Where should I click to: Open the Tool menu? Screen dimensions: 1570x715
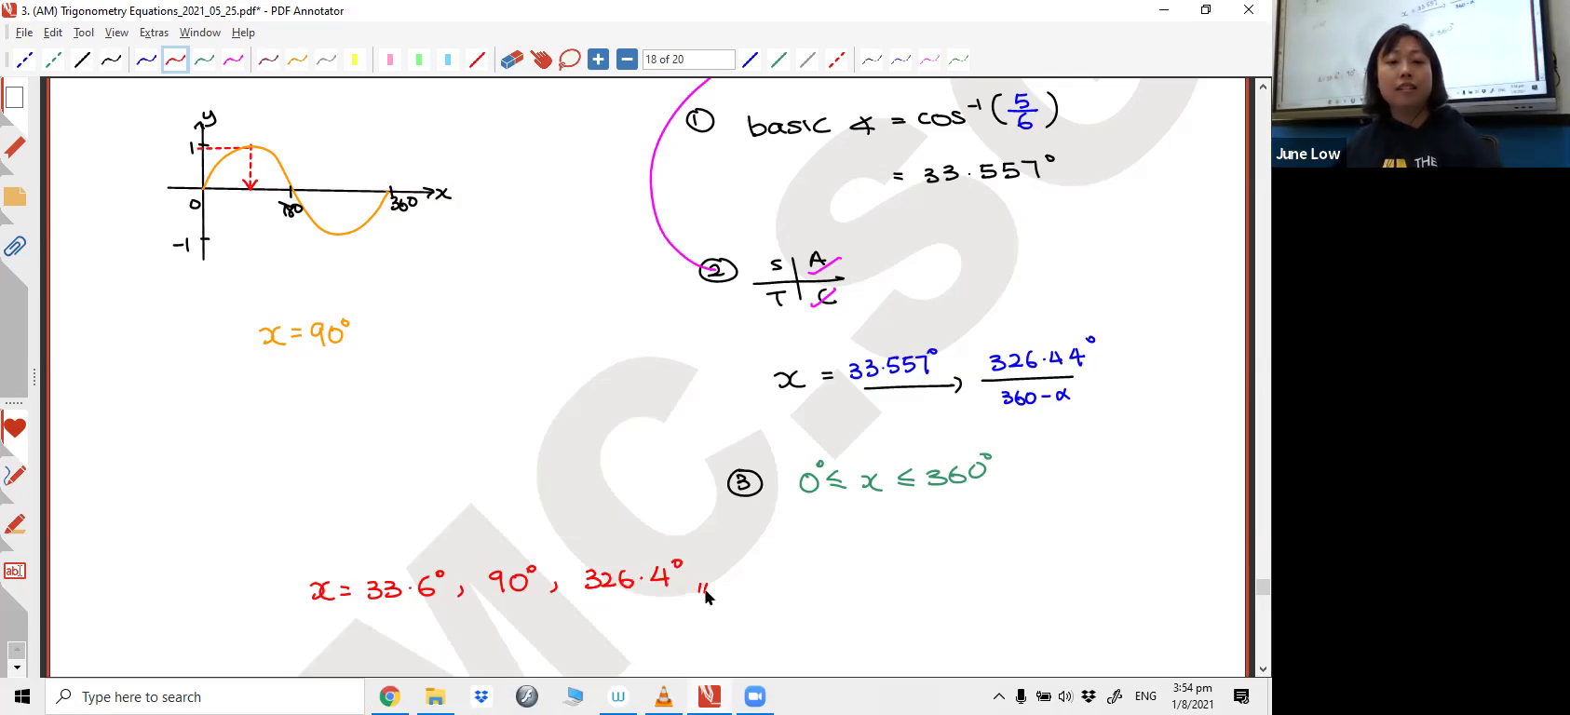pos(84,33)
